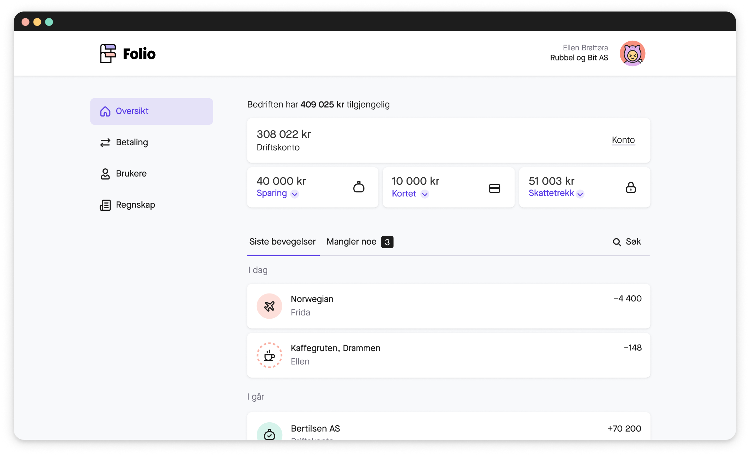The image size is (749, 455).
Task: Go to Brukere in the sidebar
Action: 131,174
